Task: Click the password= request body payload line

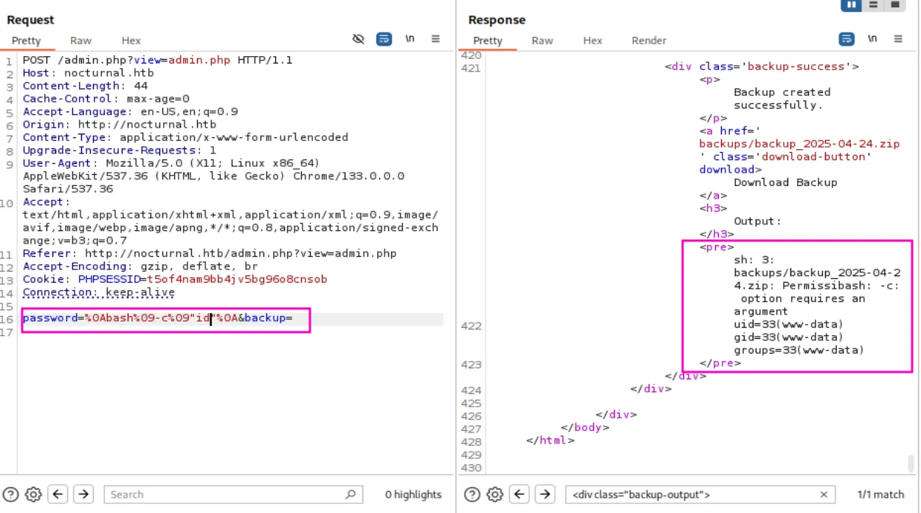Action: (x=158, y=318)
